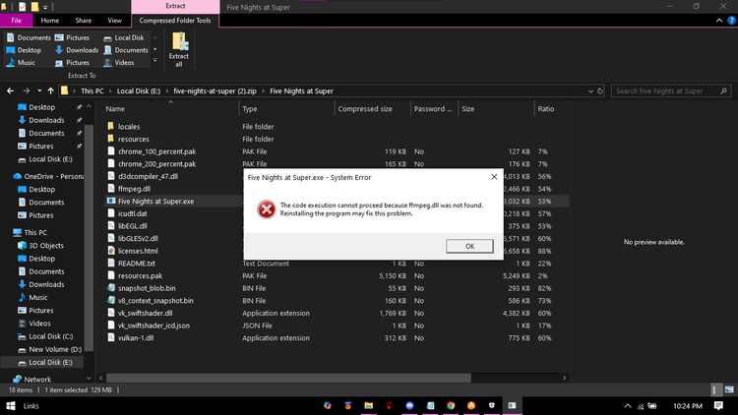Go forward with the forward arrow

[26, 90]
